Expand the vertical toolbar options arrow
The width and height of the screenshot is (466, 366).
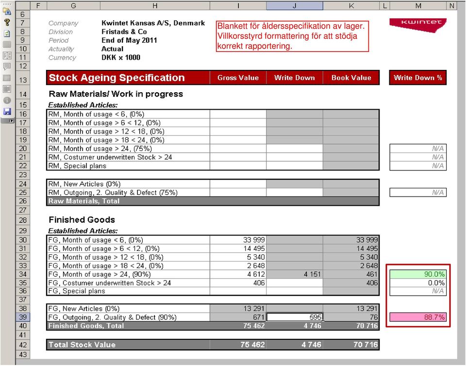pyautogui.click(x=11, y=121)
